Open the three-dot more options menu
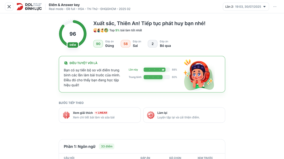The height and width of the screenshot is (159, 284). coord(275,7)
